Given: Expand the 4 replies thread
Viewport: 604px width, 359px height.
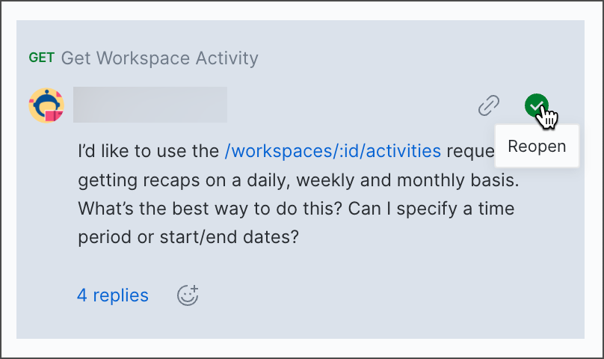Looking at the screenshot, I should 113,295.
